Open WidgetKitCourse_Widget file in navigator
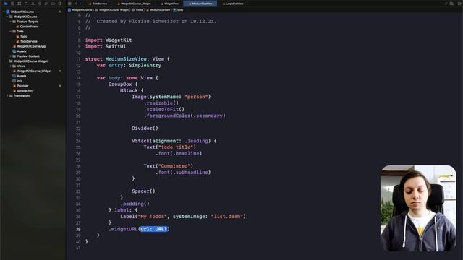Image resolution: width=463 pixels, height=260 pixels. click(x=32, y=71)
